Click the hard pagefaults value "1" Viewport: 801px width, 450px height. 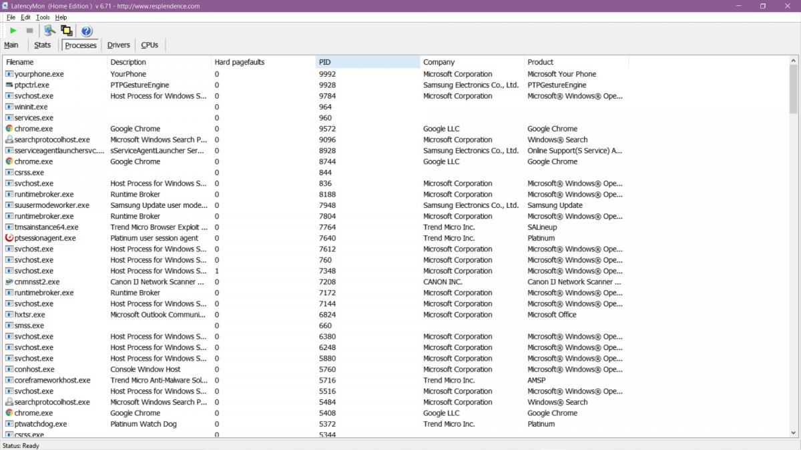click(x=217, y=271)
